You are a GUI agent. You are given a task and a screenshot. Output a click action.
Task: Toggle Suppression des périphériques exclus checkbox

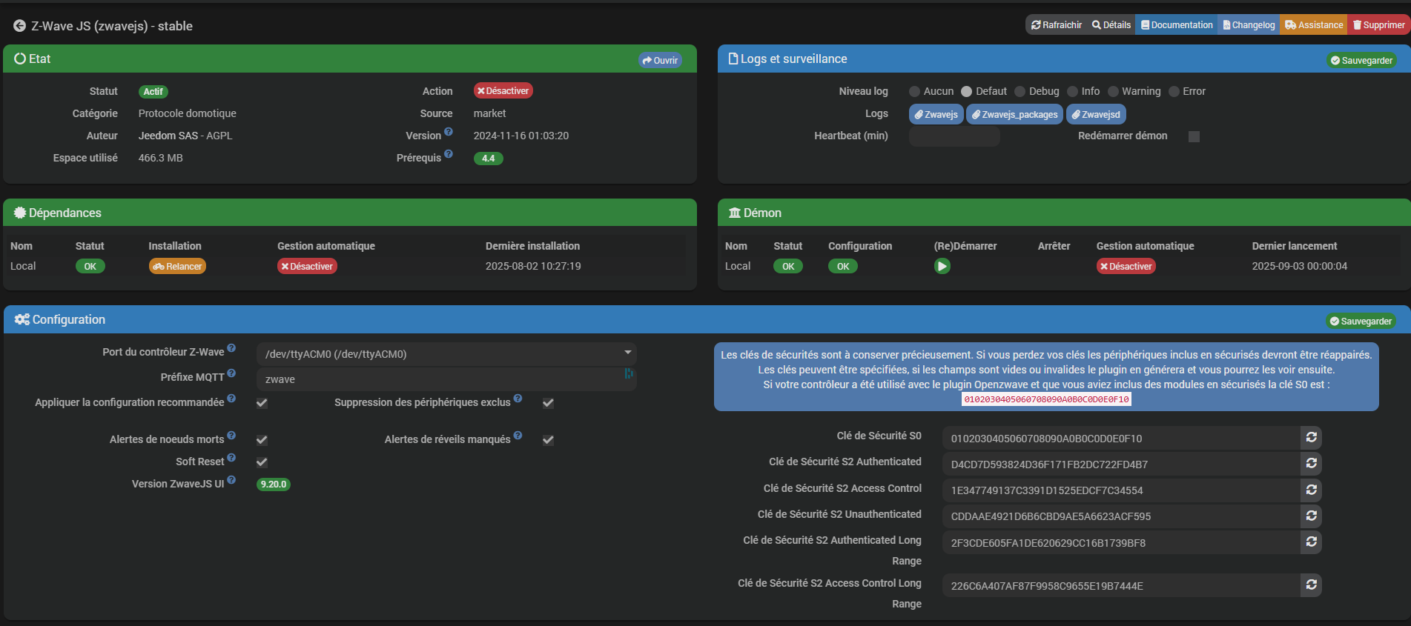click(x=548, y=403)
